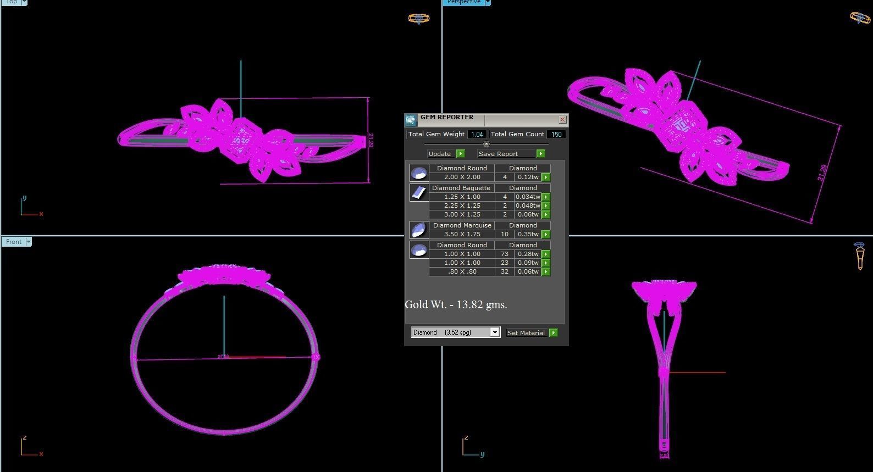The height and width of the screenshot is (472, 873).
Task: Open the Front viewport dropdown arrow
Action: coord(29,242)
